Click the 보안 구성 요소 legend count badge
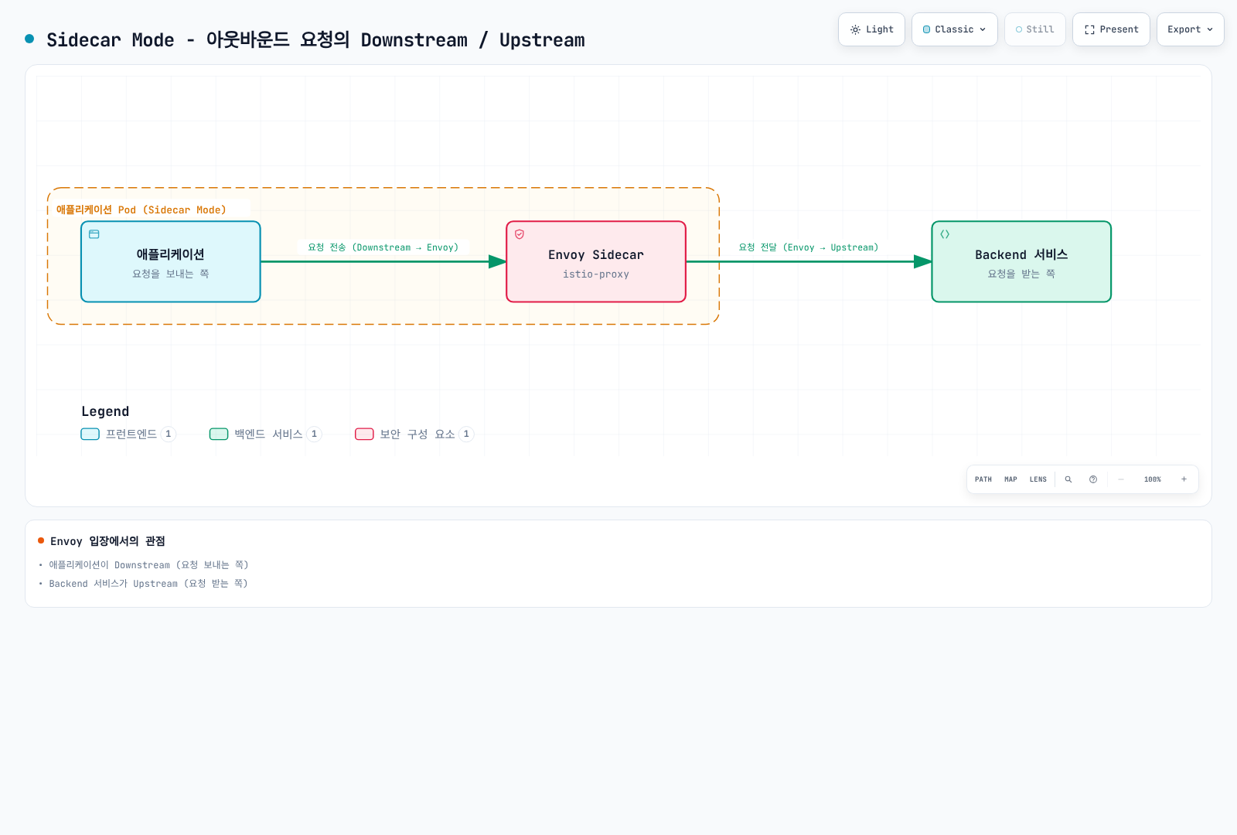The height and width of the screenshot is (835, 1237). coord(466,435)
